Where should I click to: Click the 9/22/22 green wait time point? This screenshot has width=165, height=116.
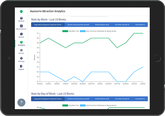[x=48, y=38]
